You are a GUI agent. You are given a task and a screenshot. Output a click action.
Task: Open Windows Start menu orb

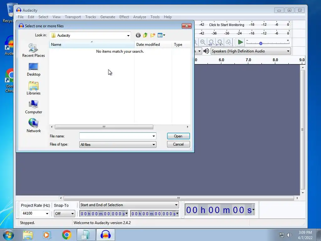pyautogui.click(x=8, y=235)
